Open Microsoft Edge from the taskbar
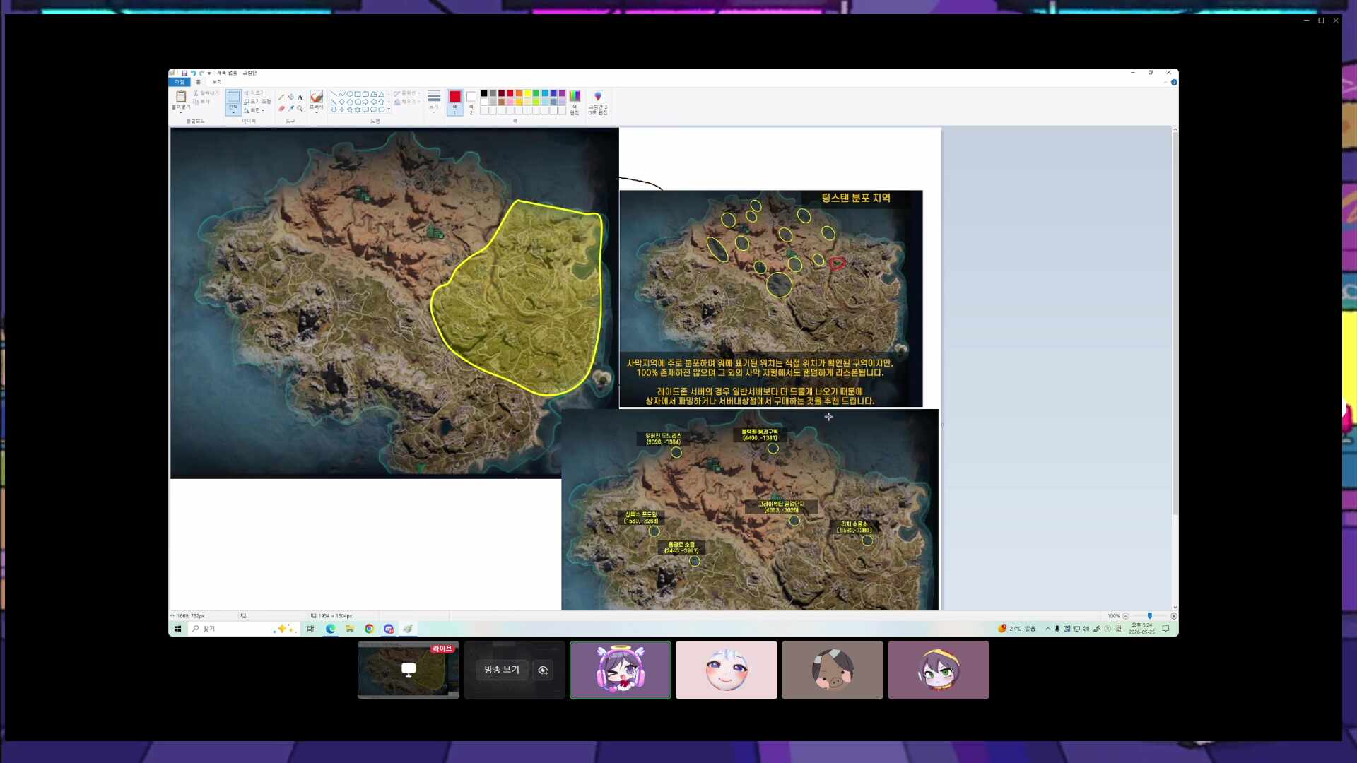Viewport: 1357px width, 763px height. pos(330,629)
